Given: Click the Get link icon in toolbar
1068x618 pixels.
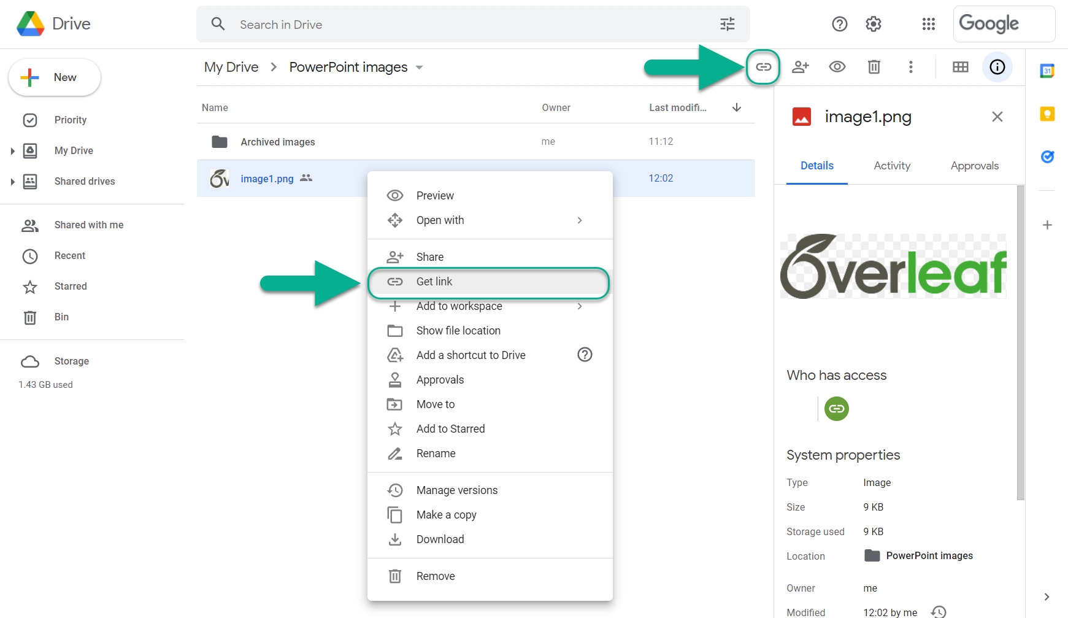Looking at the screenshot, I should coord(763,67).
